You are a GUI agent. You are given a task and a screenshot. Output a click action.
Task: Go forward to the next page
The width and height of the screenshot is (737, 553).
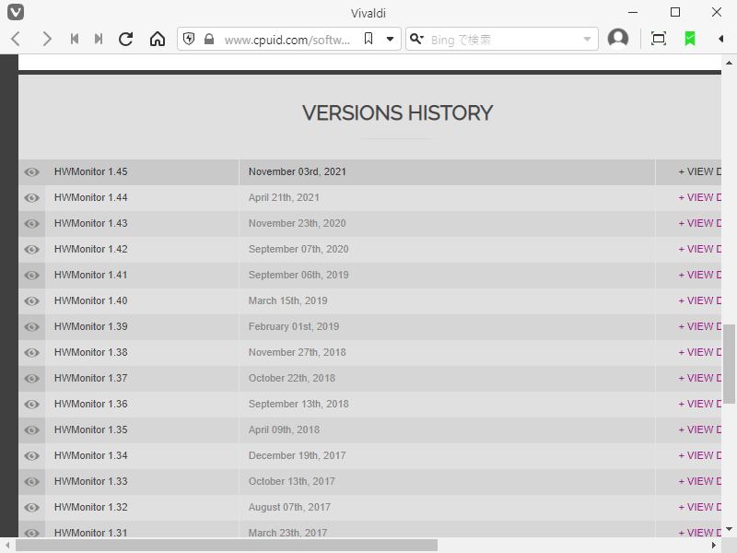pos(46,39)
